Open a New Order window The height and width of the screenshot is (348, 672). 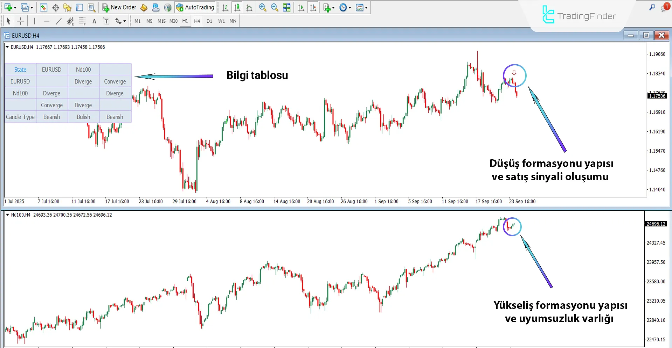[119, 7]
